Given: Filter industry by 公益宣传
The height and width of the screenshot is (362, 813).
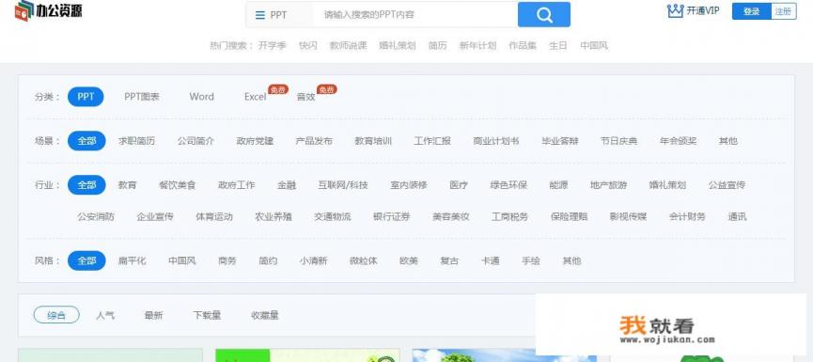Looking at the screenshot, I should [x=727, y=184].
